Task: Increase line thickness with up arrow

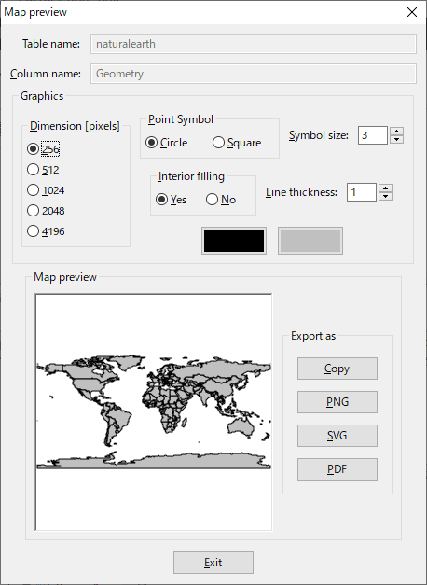Action: (386, 188)
